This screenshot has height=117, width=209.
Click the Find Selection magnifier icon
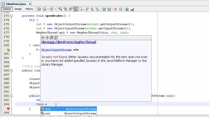60,9
